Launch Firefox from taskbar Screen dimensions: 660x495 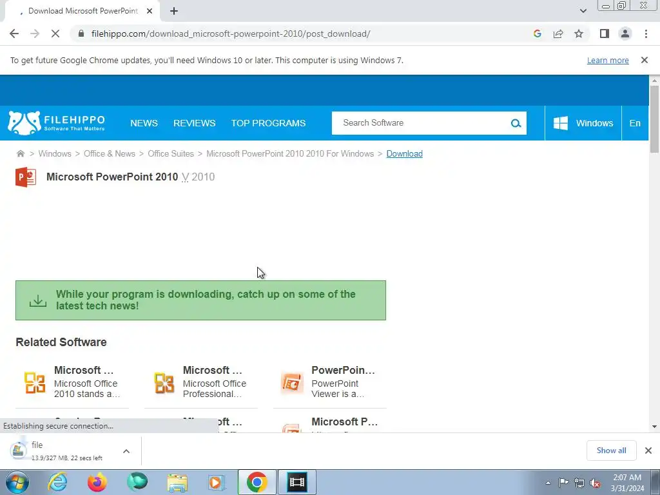coord(97,482)
